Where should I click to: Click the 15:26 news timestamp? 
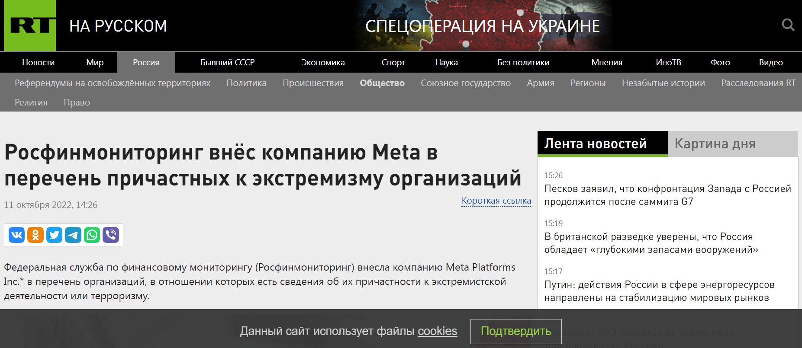point(554,176)
